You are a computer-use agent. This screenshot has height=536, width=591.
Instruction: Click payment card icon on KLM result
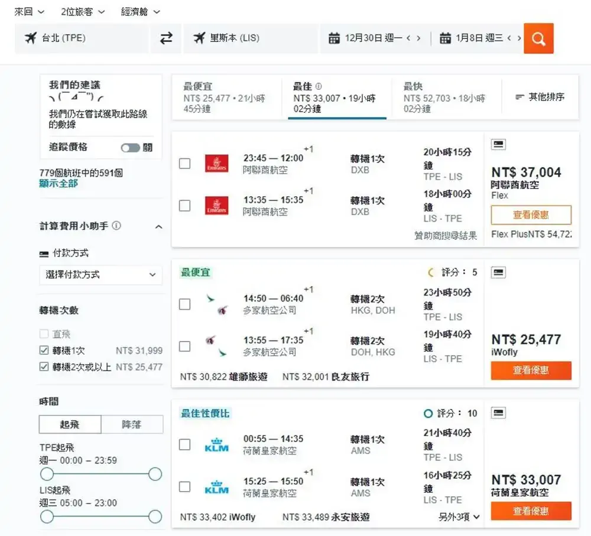pos(498,412)
